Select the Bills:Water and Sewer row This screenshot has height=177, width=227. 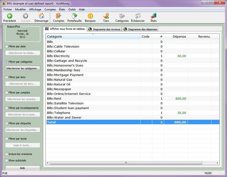click(132, 118)
